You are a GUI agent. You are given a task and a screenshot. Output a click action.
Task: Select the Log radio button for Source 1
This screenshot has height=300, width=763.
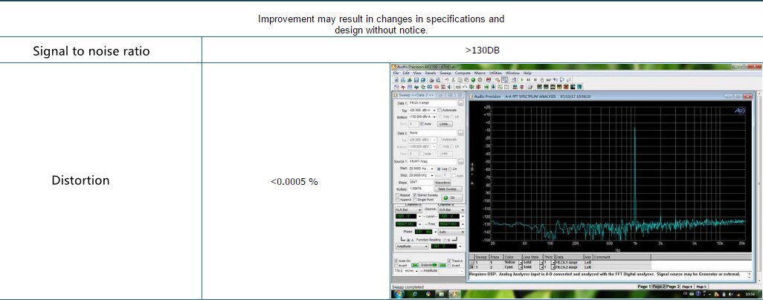(439, 169)
